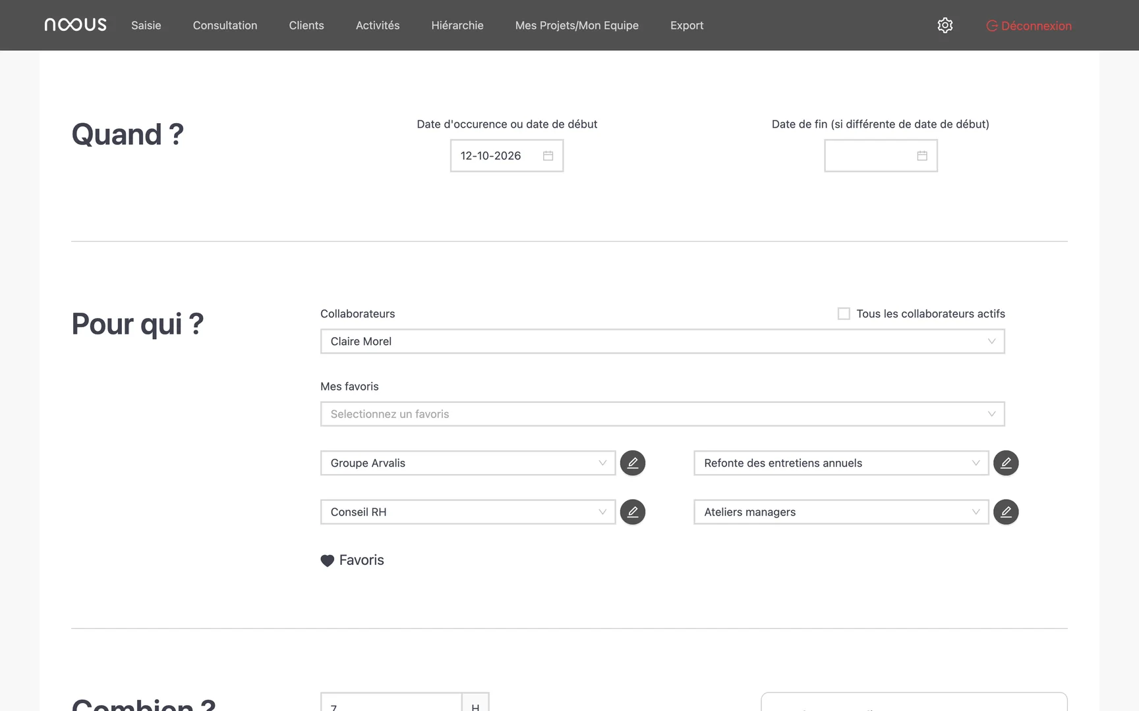Open Hiérarchie menu item
The image size is (1139, 711).
[x=457, y=25]
